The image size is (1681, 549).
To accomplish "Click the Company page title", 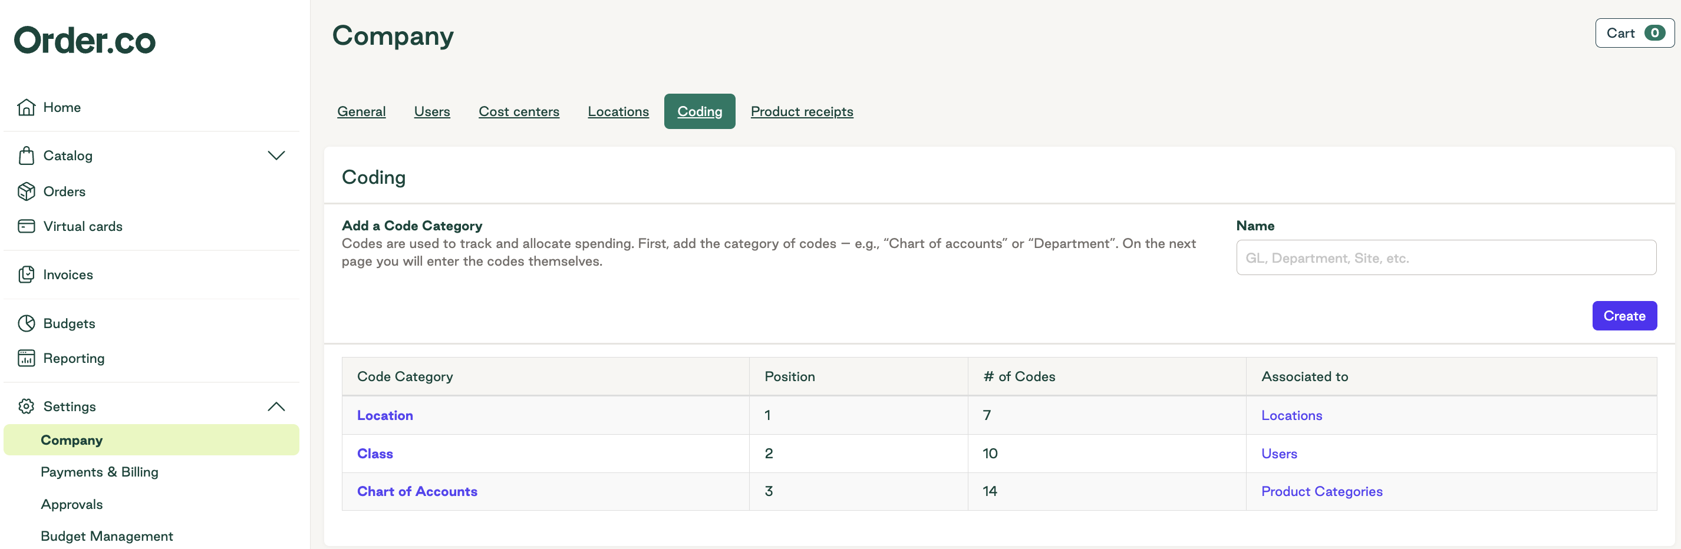I will tap(393, 35).
